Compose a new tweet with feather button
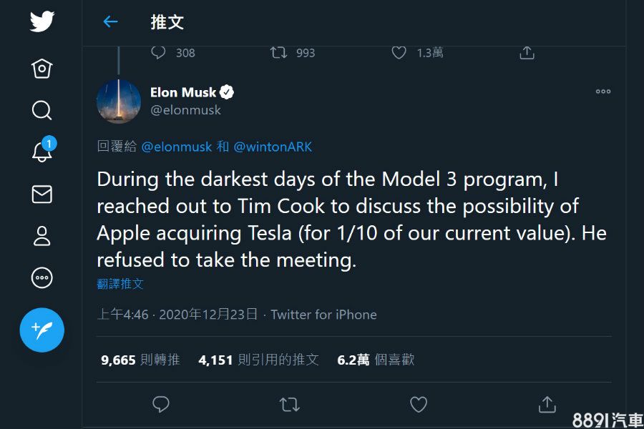 coord(42,330)
